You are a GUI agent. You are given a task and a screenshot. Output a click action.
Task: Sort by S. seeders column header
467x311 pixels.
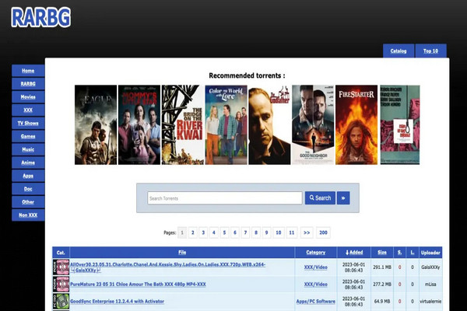(x=400, y=253)
